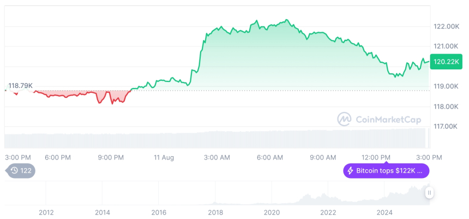The image size is (469, 219).
Task: Select 2012 on the range navigator
Action: 46,212
